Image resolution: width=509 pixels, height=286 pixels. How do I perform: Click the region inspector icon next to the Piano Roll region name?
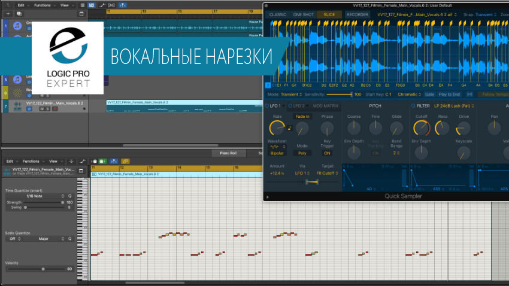[x=81, y=171]
